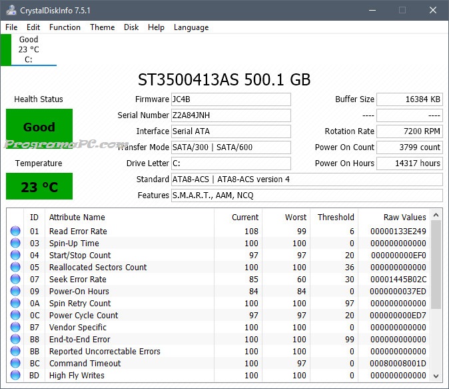
Task: Click the status icon for End-to-End Error
Action: tap(15, 340)
